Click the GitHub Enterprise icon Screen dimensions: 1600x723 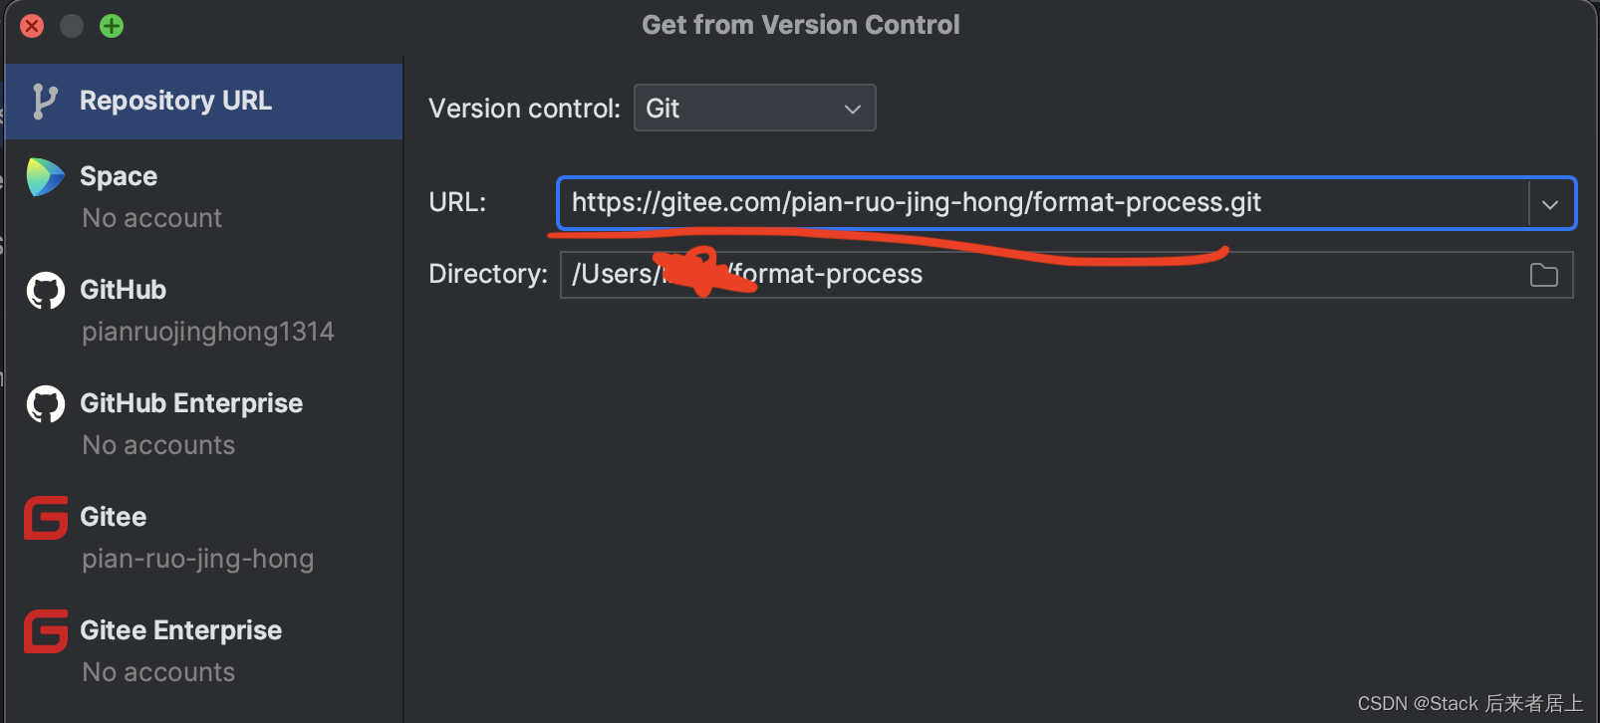44,403
